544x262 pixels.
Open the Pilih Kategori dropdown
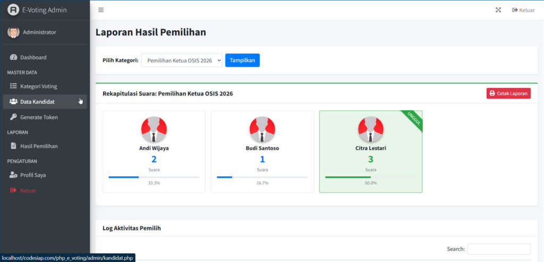pyautogui.click(x=182, y=60)
